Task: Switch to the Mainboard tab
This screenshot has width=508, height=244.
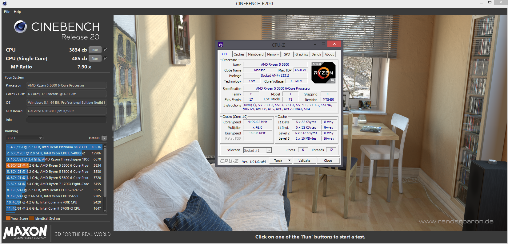Action: 256,54
